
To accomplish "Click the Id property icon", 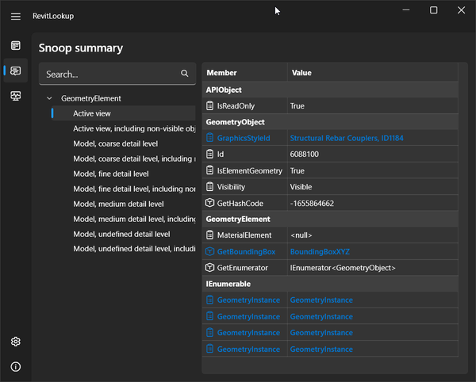I will 209,154.
